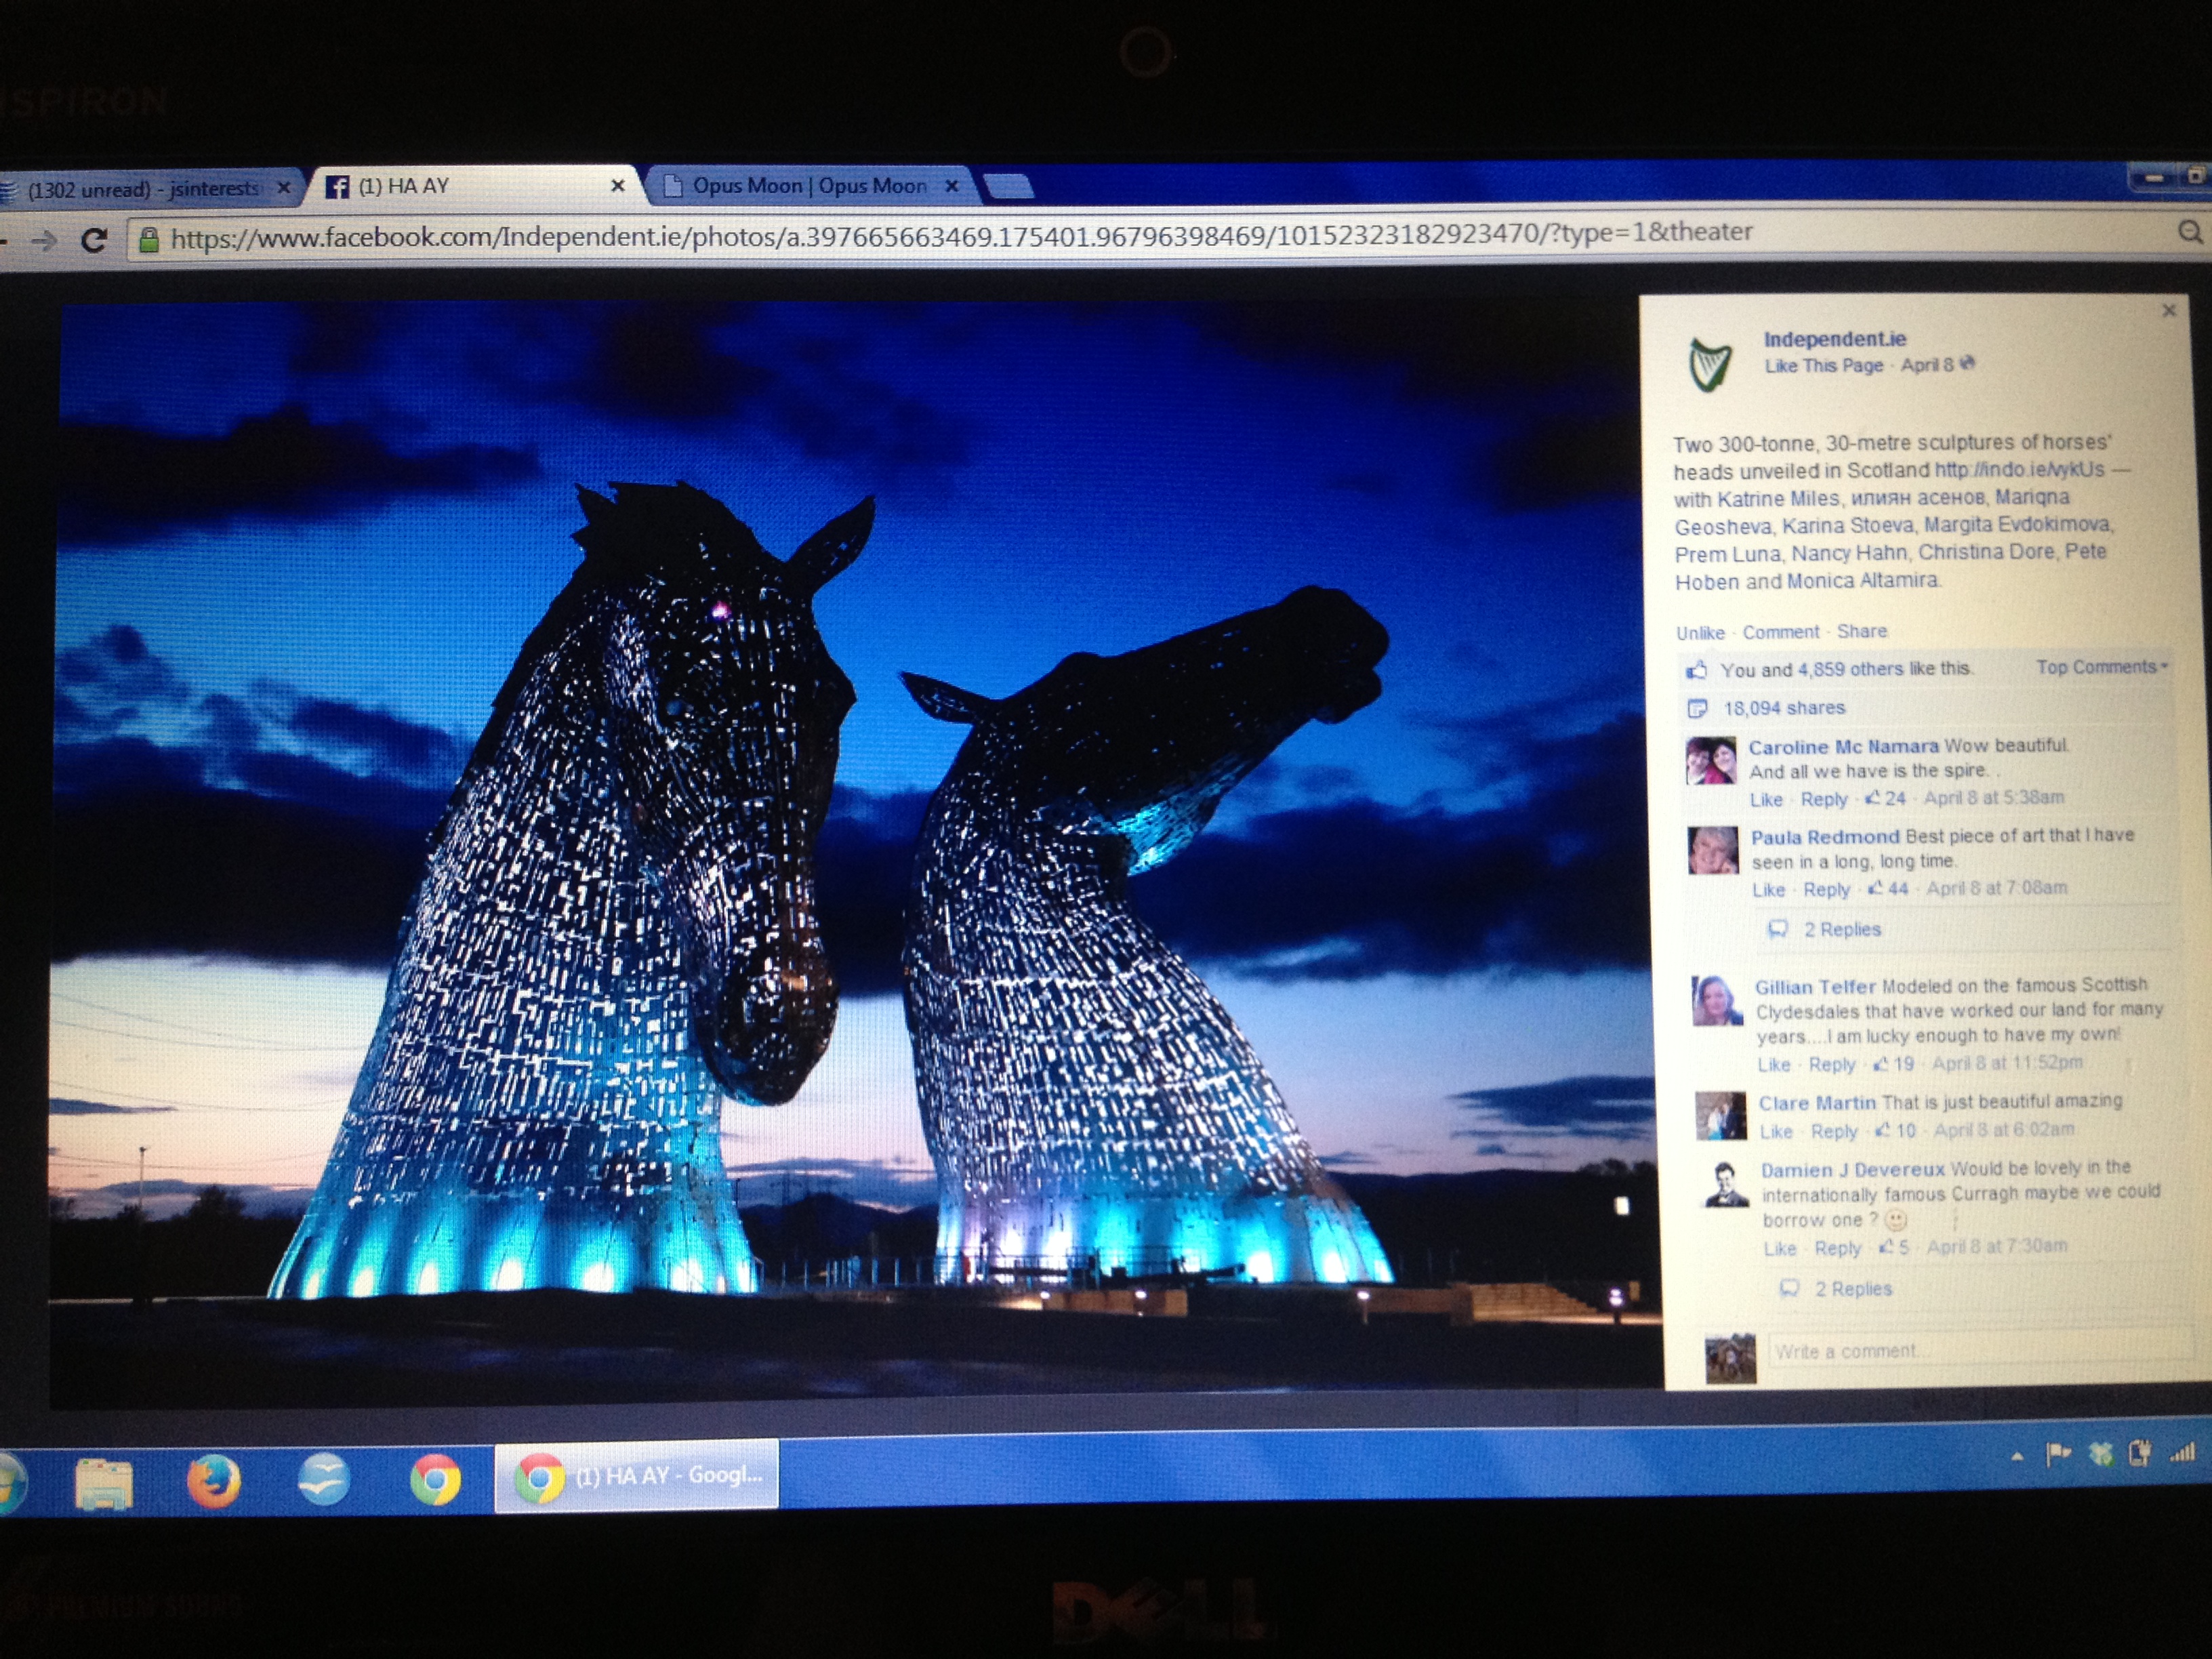Open the indo.ie article link
This screenshot has height=1659, width=2212.
[2019, 470]
